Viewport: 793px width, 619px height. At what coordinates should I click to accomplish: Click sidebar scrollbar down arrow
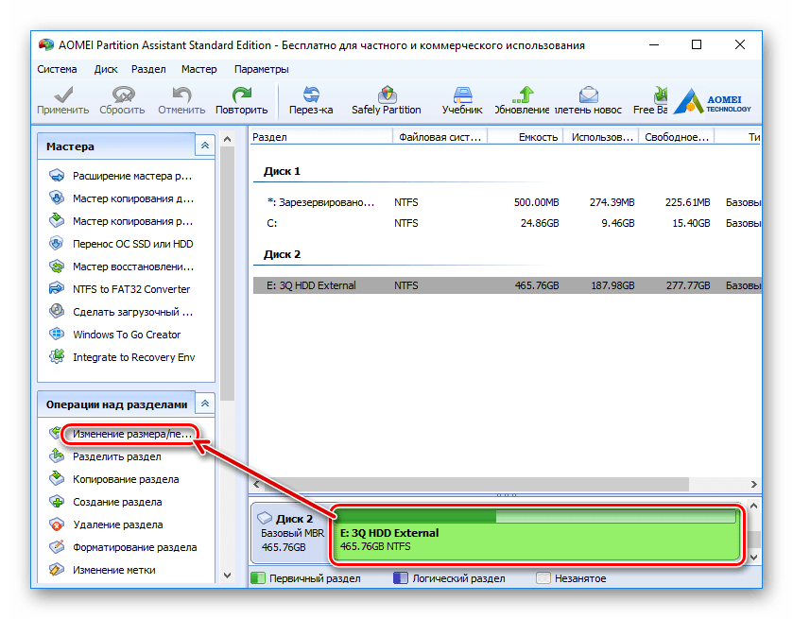[227, 576]
